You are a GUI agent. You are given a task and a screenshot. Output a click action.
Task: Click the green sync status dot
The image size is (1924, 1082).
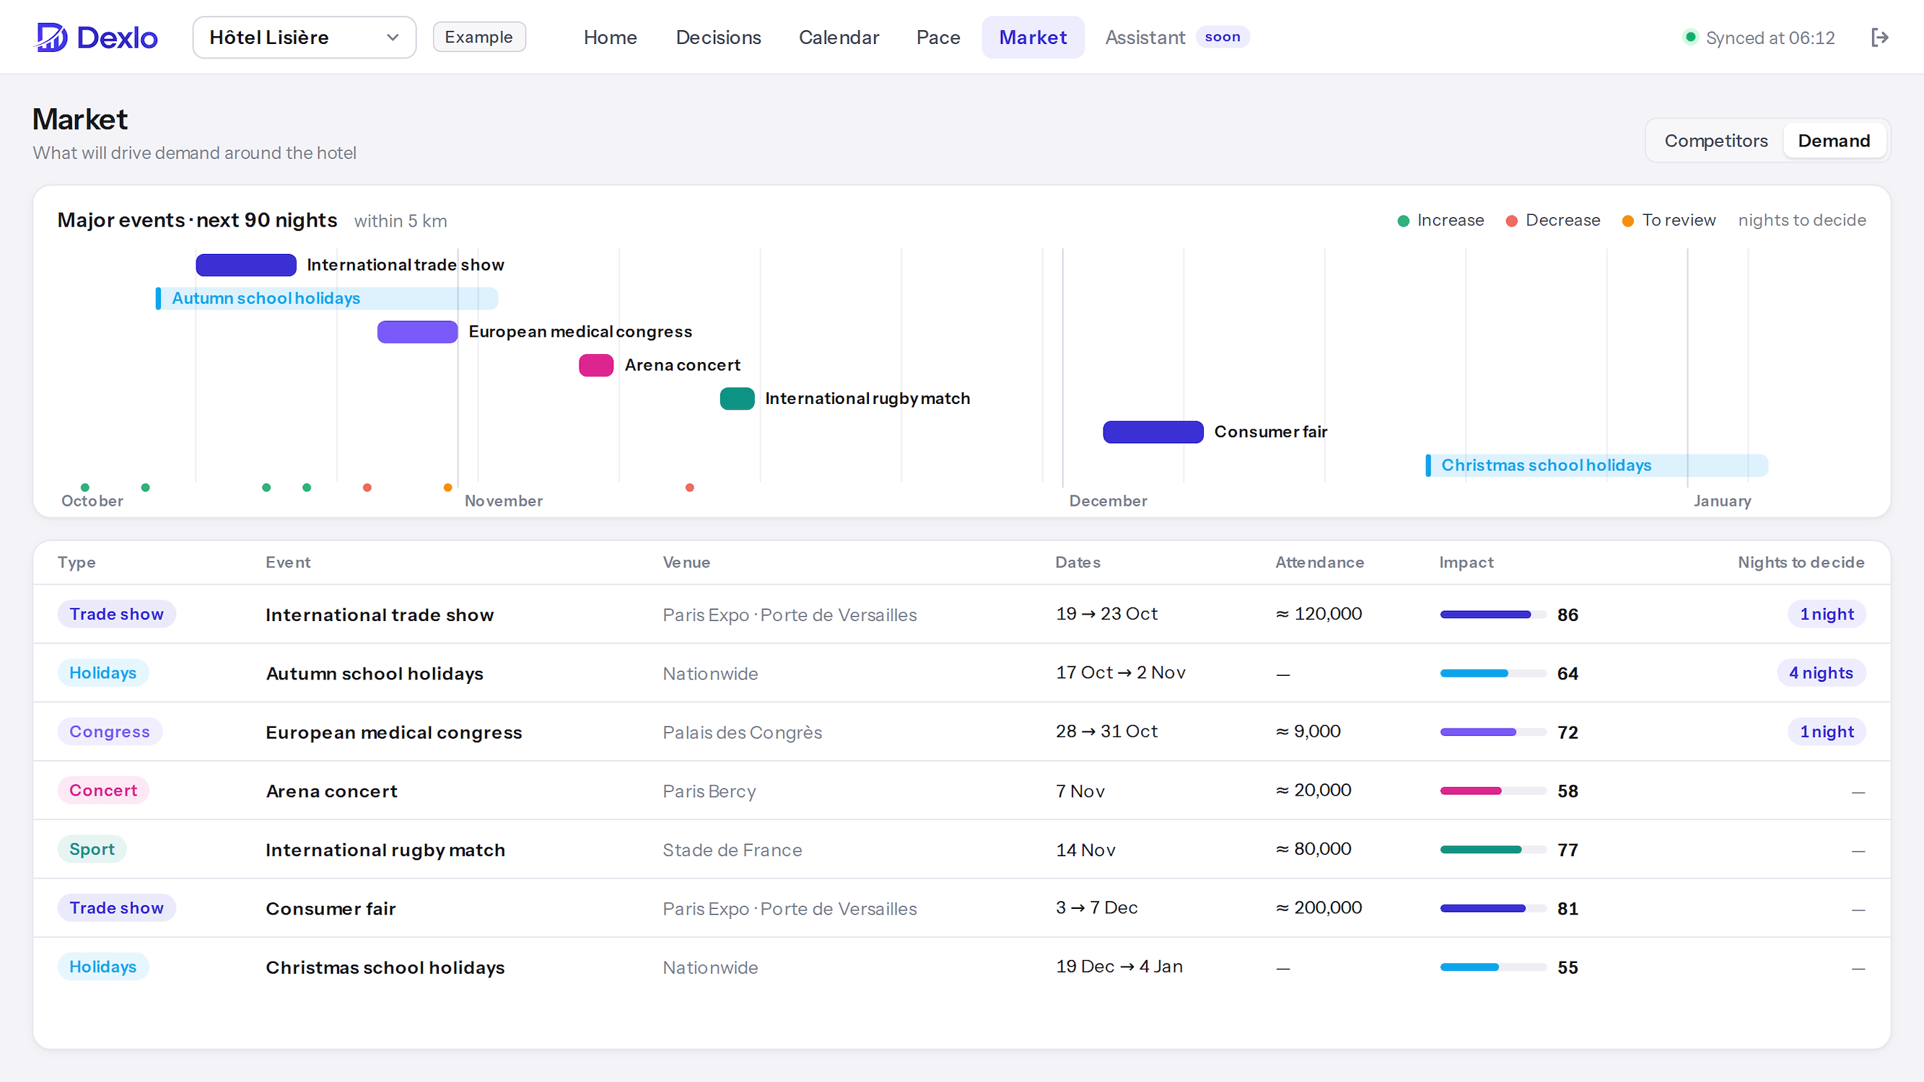click(x=1690, y=38)
